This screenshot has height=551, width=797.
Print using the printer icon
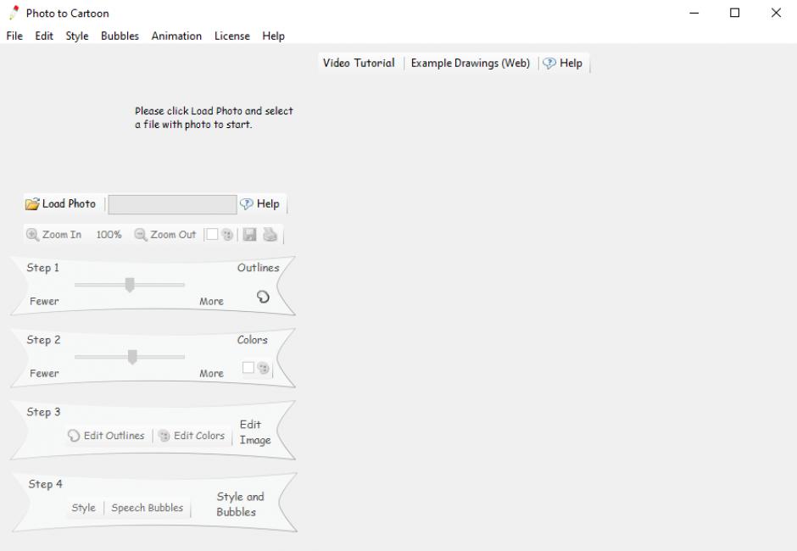pos(270,234)
